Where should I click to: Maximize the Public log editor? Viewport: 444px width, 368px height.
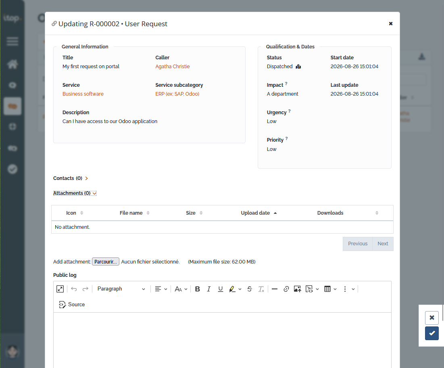click(x=60, y=289)
